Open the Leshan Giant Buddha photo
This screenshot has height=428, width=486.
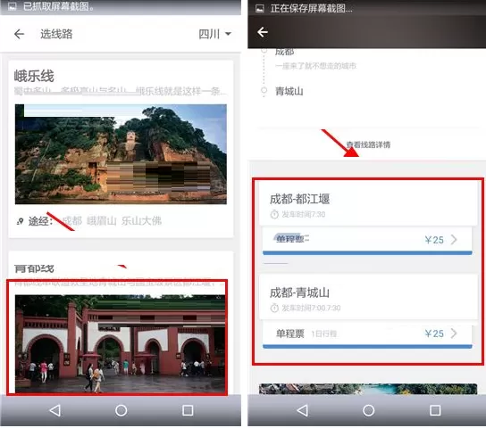point(121,154)
